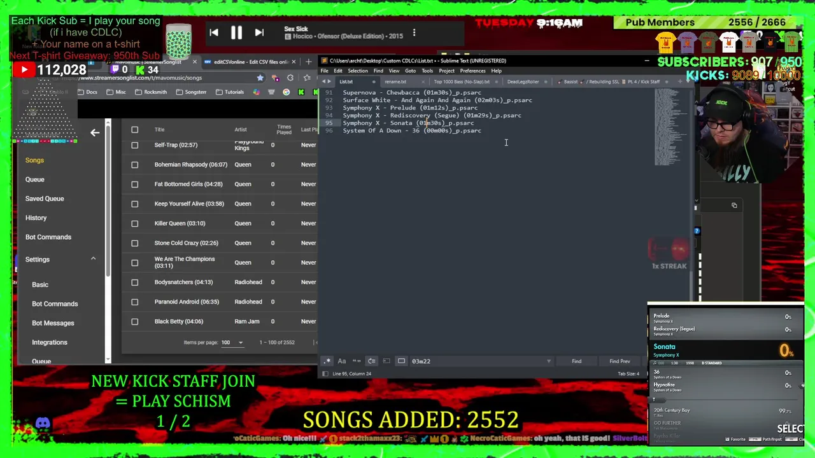
Task: Open the Rocksmith bookmarks folder
Action: 151,92
